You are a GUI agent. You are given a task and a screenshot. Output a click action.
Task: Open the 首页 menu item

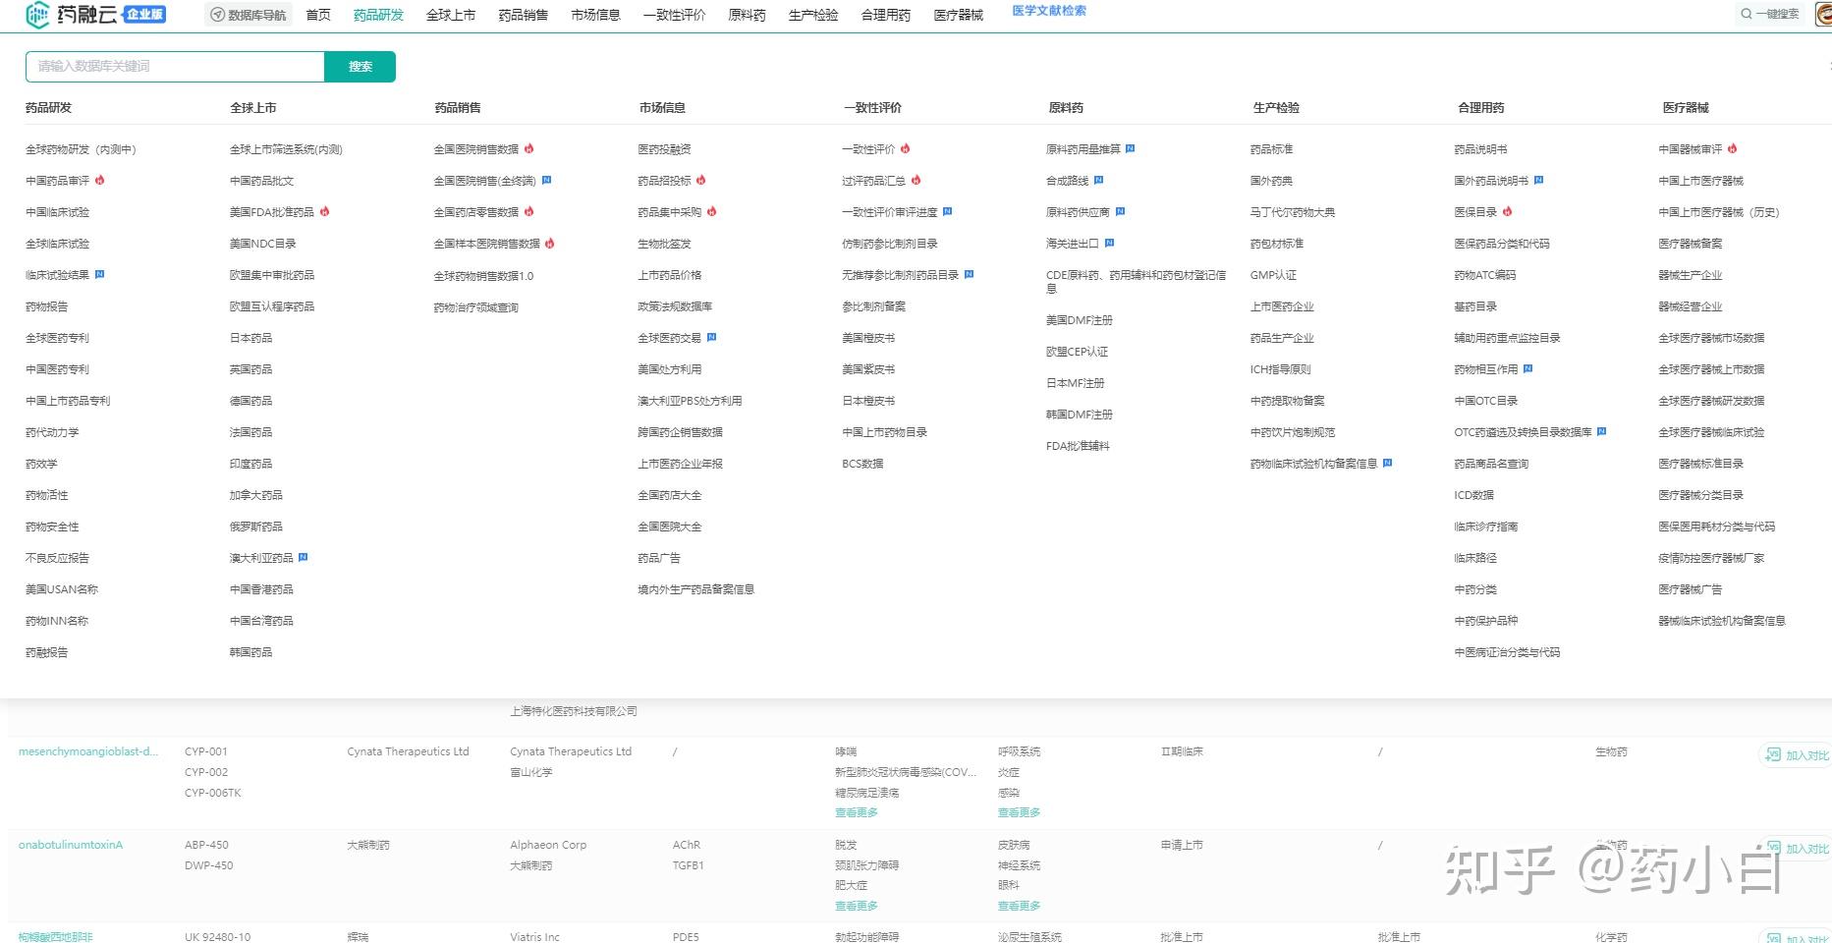pos(316,14)
